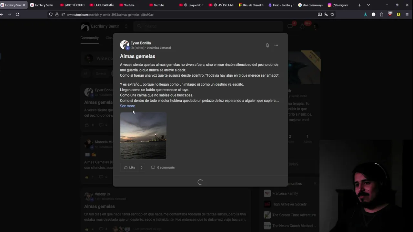Open the 0 comments section
The image size is (413, 232).
(x=163, y=168)
